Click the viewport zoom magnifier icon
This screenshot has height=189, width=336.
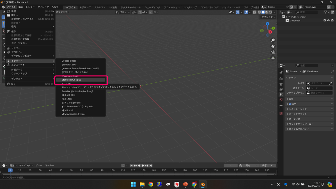[x=273, y=40]
